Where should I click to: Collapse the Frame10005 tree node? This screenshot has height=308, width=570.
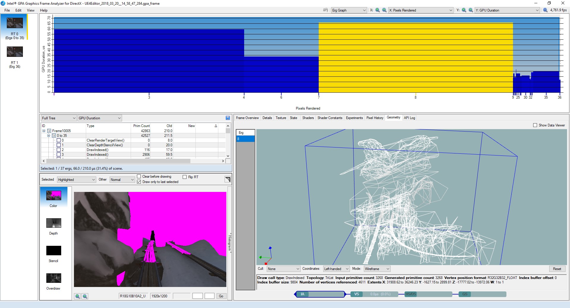coord(44,131)
